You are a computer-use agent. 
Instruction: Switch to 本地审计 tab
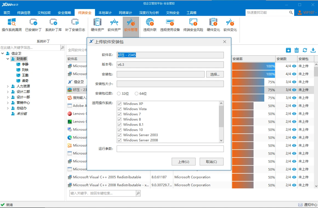coord(105,13)
